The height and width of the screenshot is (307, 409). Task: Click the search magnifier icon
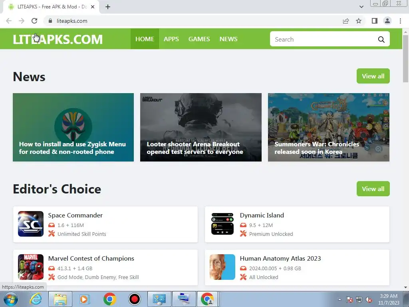381,40
